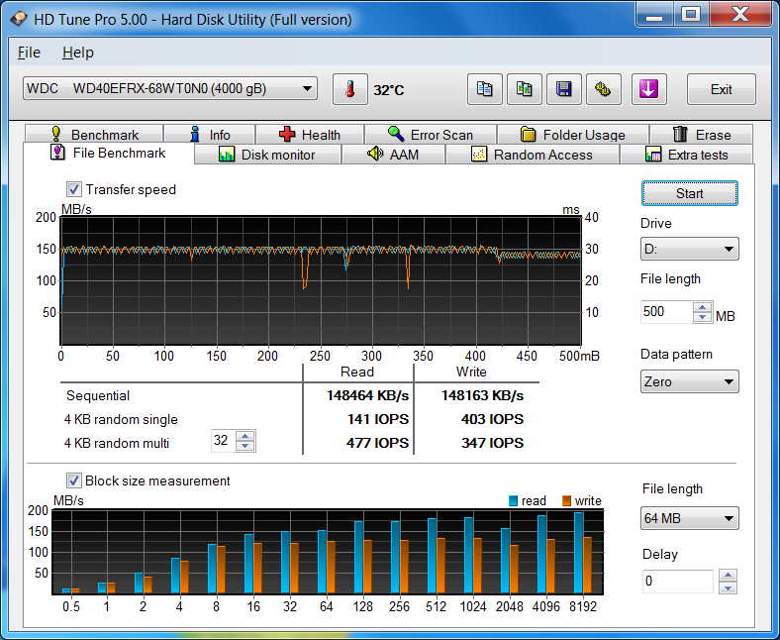Open the 64 MB file length dropdown

pos(689,518)
